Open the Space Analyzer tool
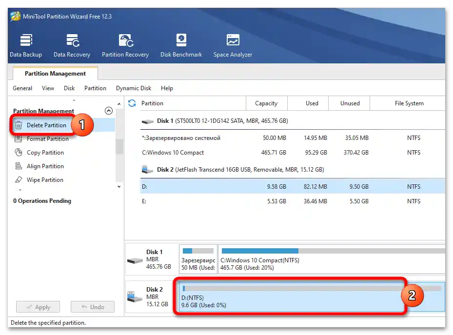This screenshot has height=335, width=453. 233,45
